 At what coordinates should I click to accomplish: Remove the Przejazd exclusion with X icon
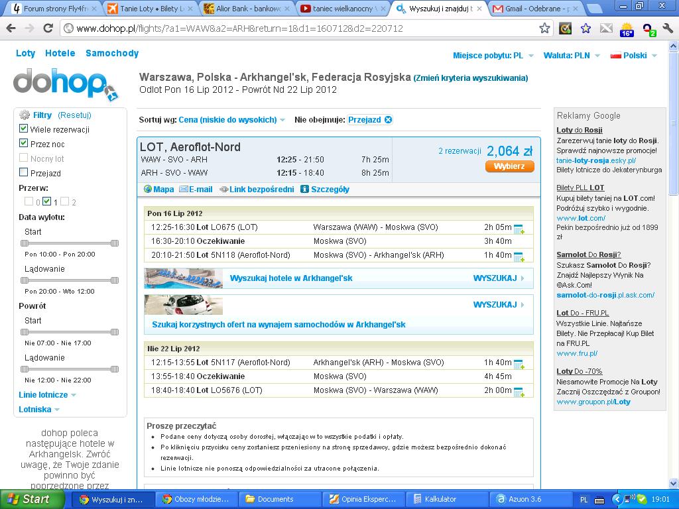(388, 120)
